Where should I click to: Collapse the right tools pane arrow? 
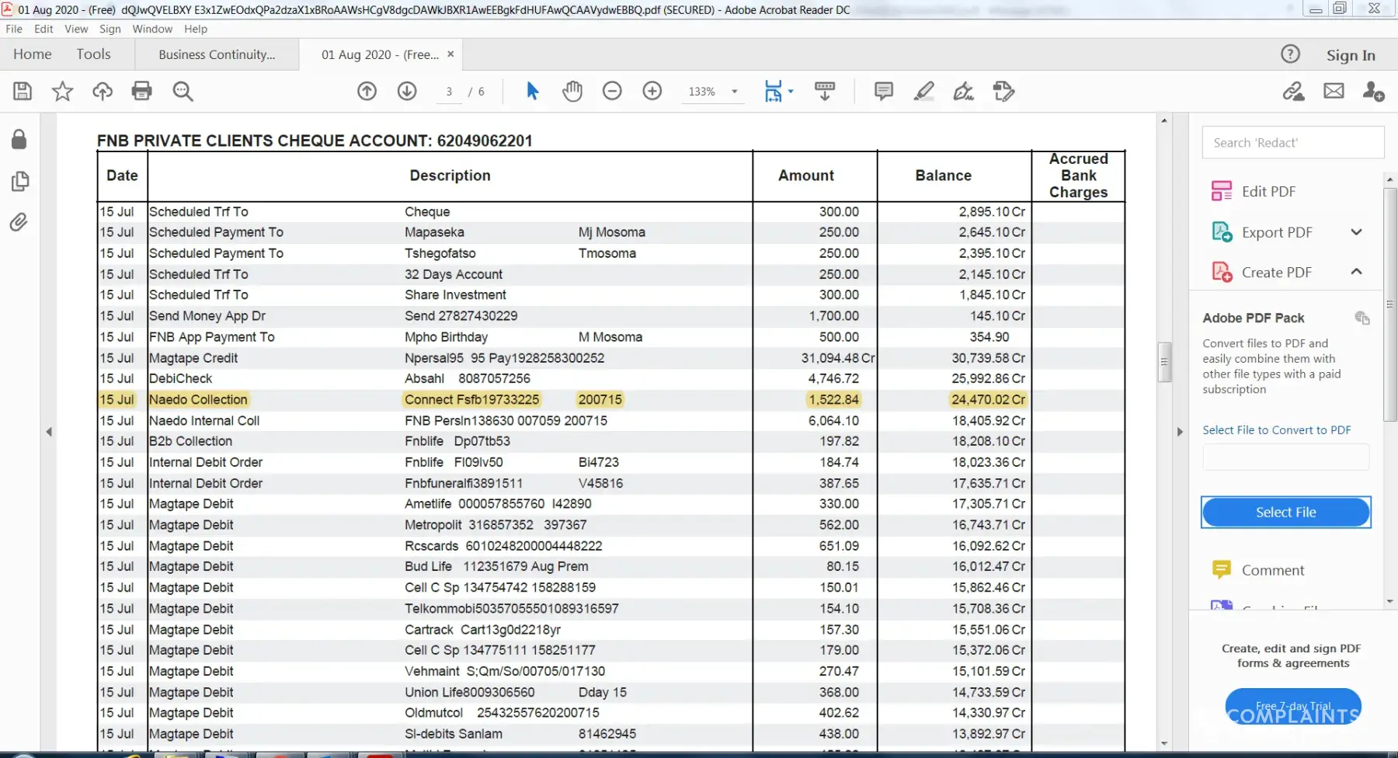point(1180,432)
